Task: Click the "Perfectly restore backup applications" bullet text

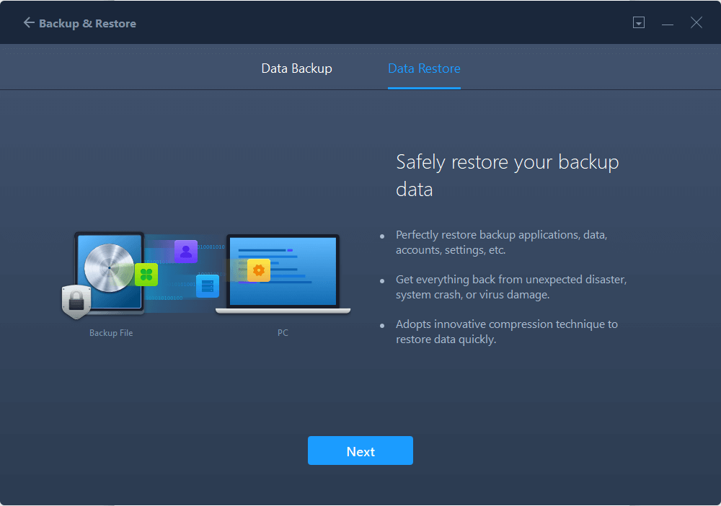Action: coord(501,242)
